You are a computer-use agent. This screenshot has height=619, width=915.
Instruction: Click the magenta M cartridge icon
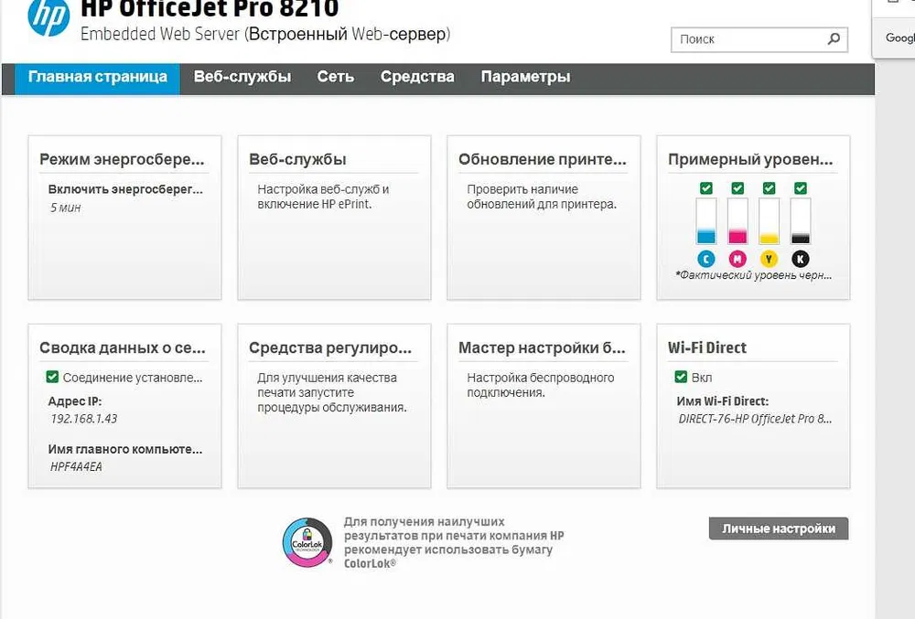737,259
